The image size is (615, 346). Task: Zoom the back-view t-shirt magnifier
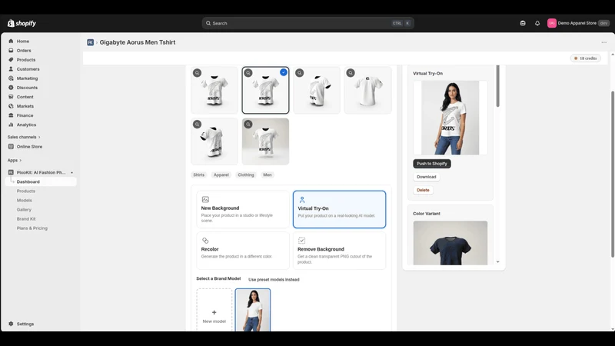click(x=351, y=73)
